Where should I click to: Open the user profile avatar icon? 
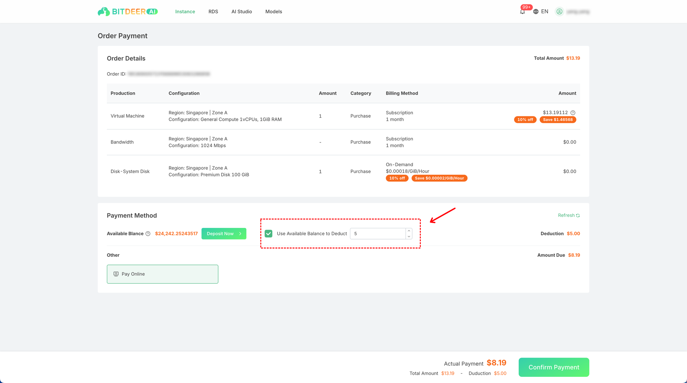559,12
